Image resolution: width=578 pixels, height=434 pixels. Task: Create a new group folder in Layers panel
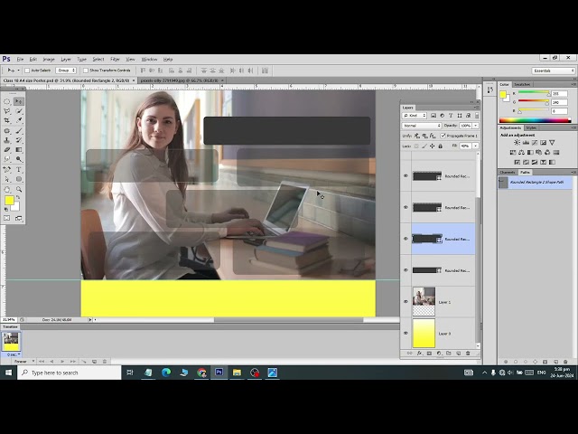[449, 354]
